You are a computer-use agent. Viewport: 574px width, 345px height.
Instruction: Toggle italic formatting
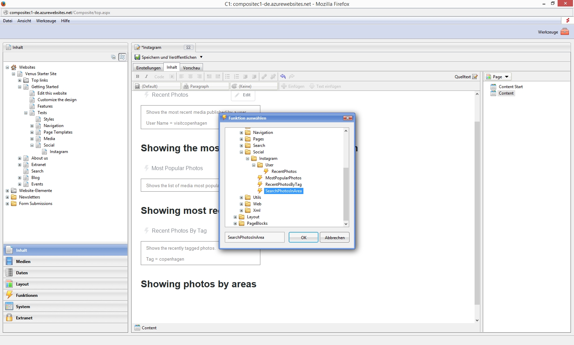(x=147, y=77)
